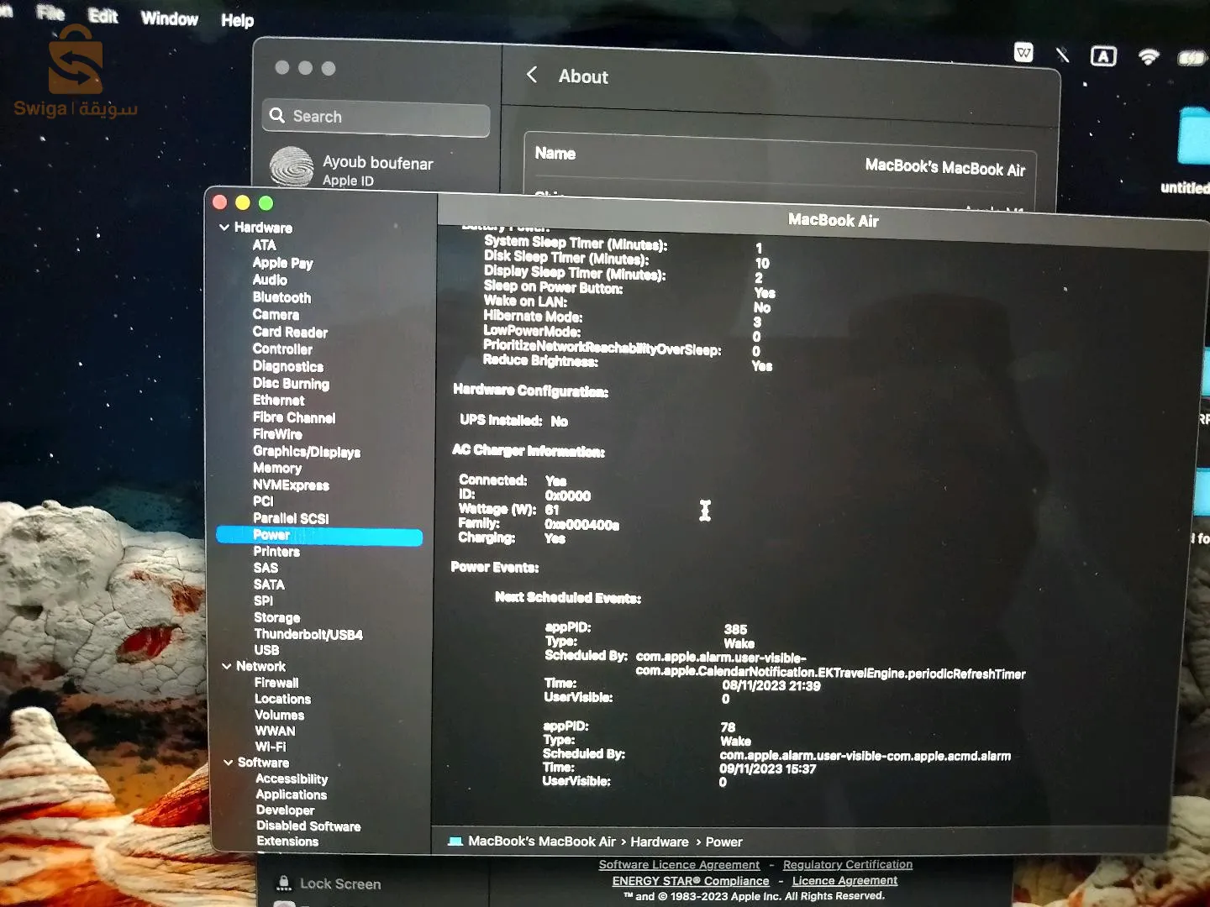Open the Regulatory Certification link

coord(848,864)
